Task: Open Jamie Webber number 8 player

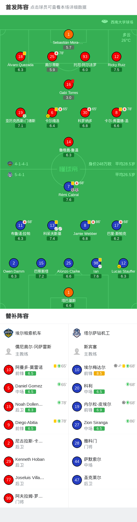Action: 85,225
